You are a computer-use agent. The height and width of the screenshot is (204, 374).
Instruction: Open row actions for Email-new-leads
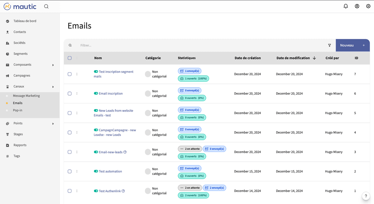click(x=77, y=152)
